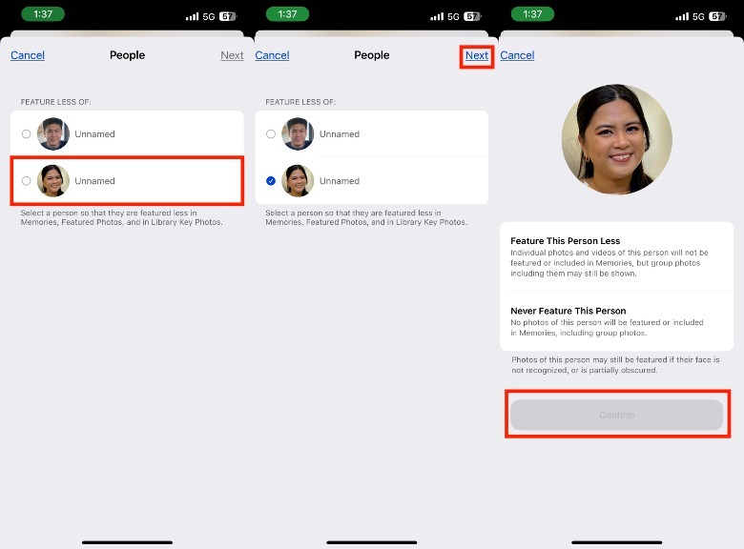
Task: Tap the large circular portrait photo
Action: [616, 140]
